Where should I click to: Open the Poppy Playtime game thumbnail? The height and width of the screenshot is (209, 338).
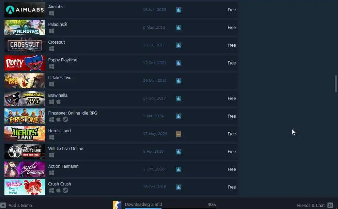pos(25,63)
